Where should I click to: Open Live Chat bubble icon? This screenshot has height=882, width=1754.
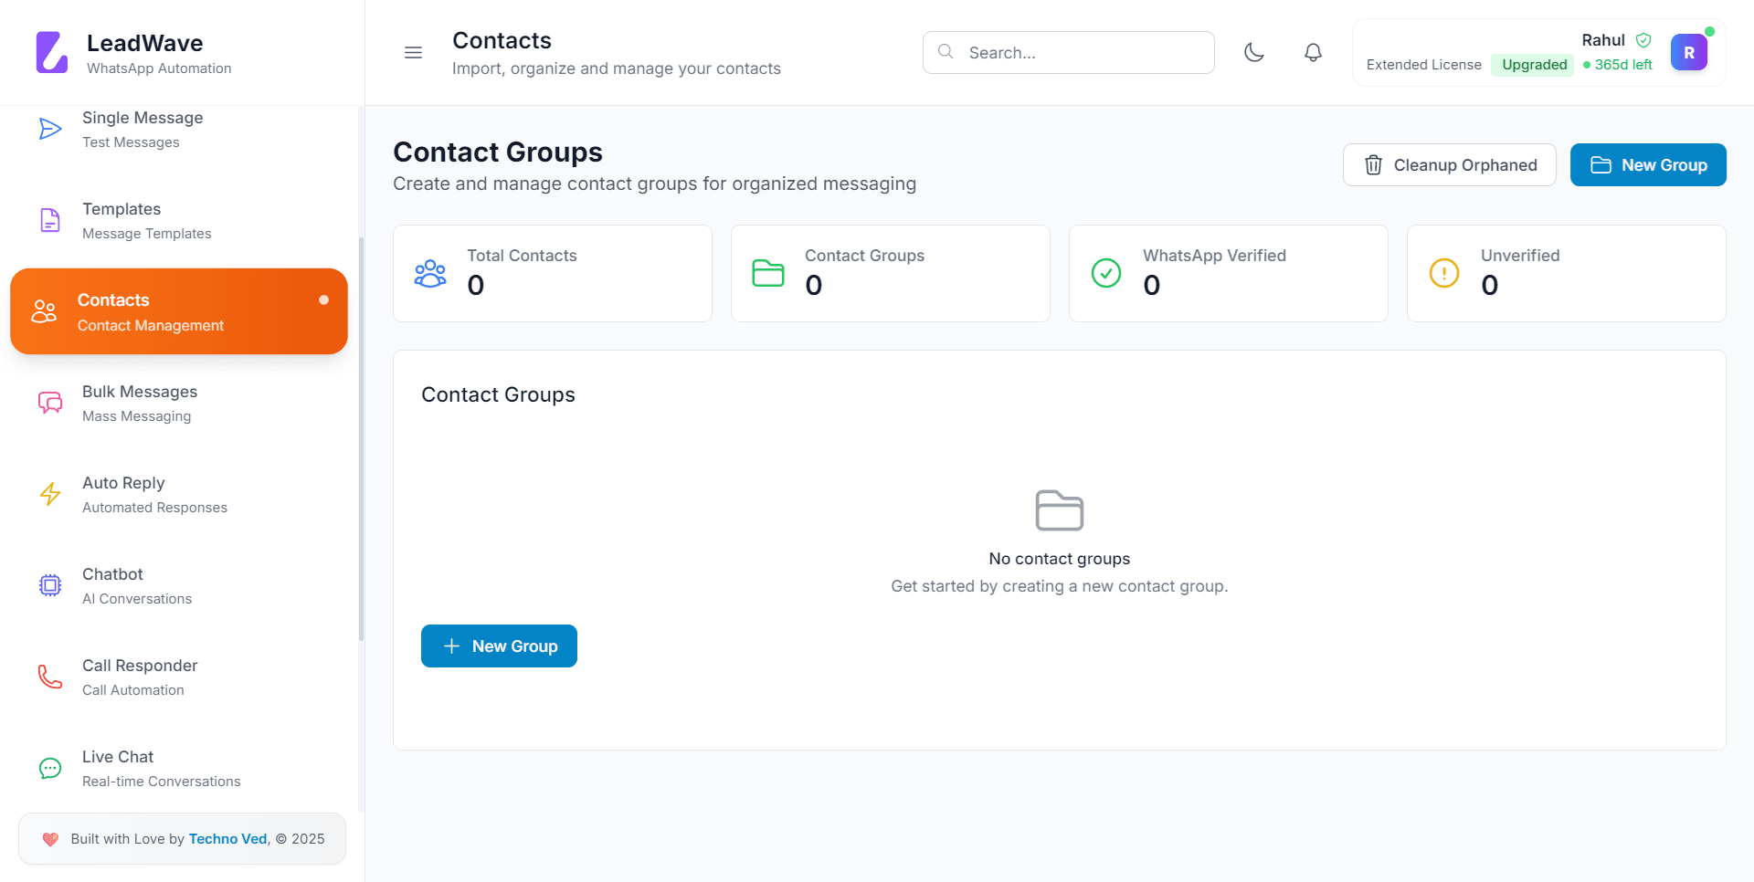pos(50,768)
